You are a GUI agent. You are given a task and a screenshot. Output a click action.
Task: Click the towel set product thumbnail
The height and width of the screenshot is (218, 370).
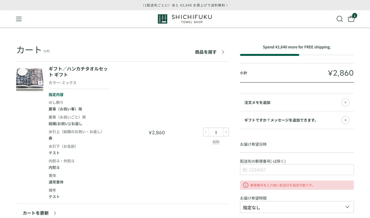[x=30, y=79]
